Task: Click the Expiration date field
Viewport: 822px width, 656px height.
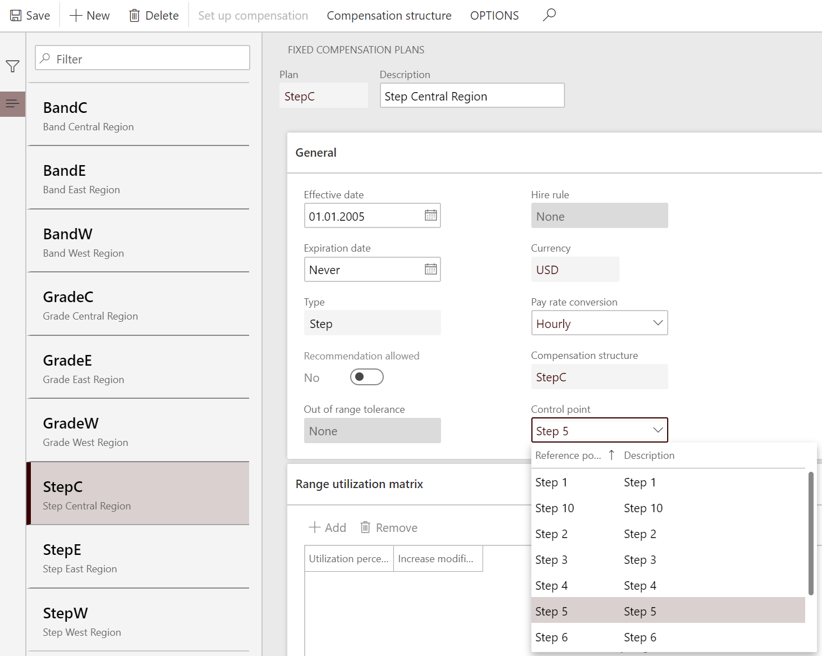Action: tap(372, 270)
